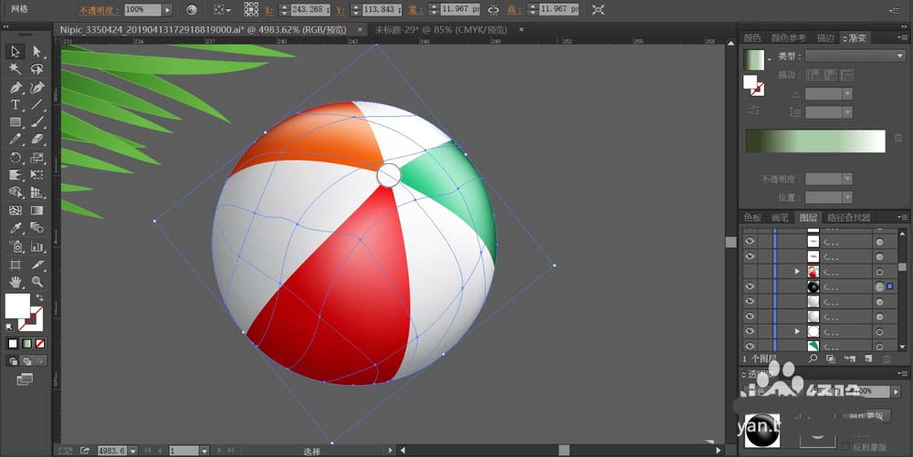Image resolution: width=913 pixels, height=457 pixels.
Task: Click target circle of black sphere sublayer
Action: pos(879,286)
